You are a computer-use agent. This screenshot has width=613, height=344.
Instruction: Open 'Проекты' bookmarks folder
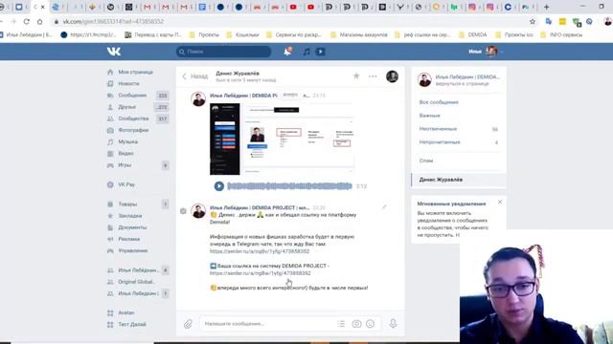pyautogui.click(x=204, y=34)
